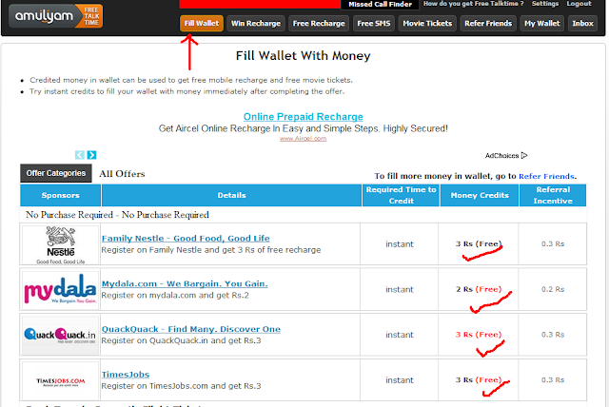Image resolution: width=609 pixels, height=407 pixels.
Task: Click 'Register on QuackQuack.in and get Rs.3' text
Action: [x=182, y=340]
